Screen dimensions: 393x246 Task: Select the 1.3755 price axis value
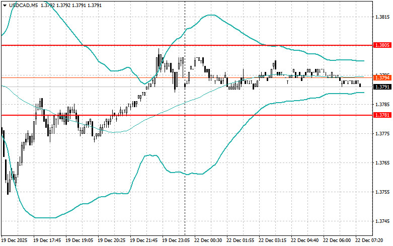pos(382,192)
